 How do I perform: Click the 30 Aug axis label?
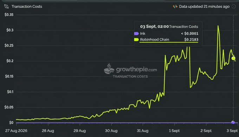(111, 131)
